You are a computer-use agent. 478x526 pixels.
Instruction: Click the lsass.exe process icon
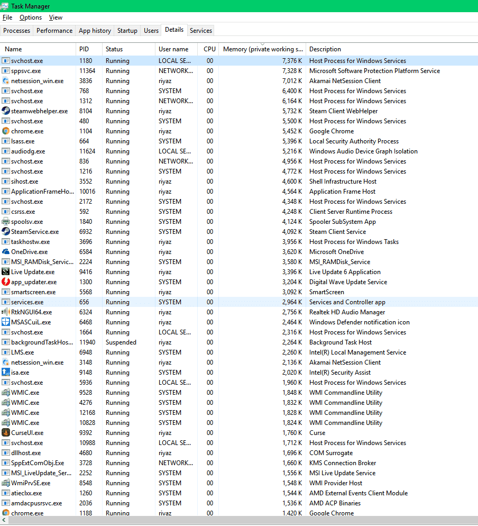pyautogui.click(x=5, y=141)
